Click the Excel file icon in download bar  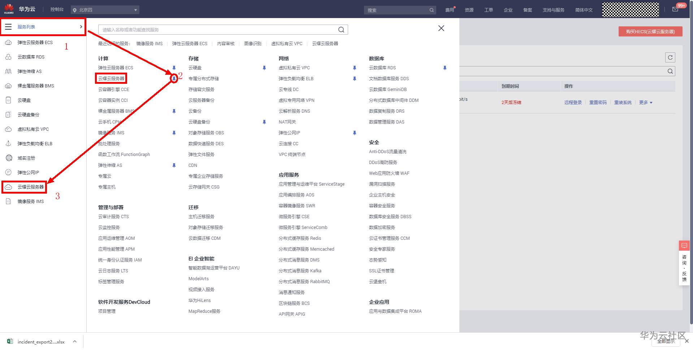coord(10,342)
